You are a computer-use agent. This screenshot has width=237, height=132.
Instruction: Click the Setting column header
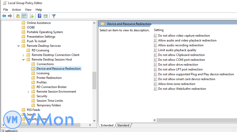159,30
